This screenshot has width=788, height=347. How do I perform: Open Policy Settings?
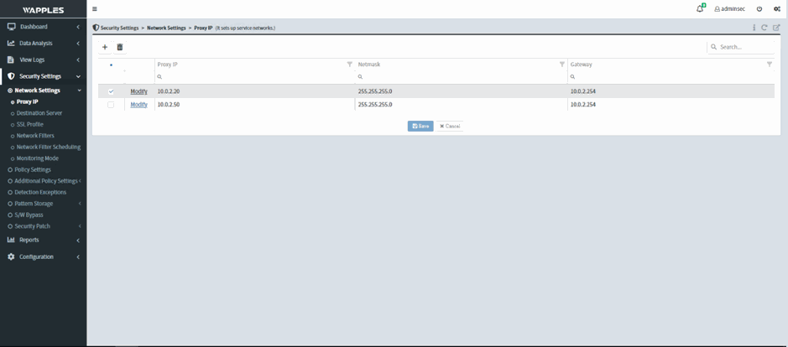[33, 170]
